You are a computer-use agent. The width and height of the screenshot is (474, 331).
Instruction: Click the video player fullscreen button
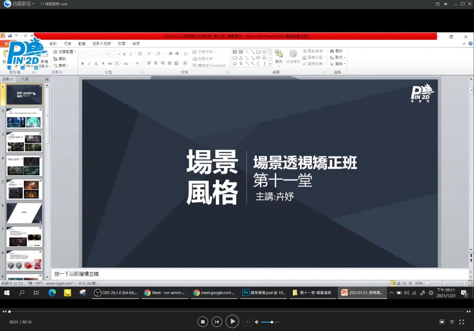click(462, 322)
